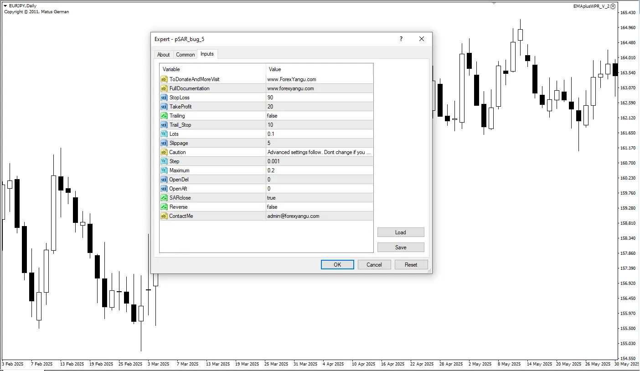Screen dimensions: 640x371
Task: Click the Variable column header
Action: click(212, 69)
